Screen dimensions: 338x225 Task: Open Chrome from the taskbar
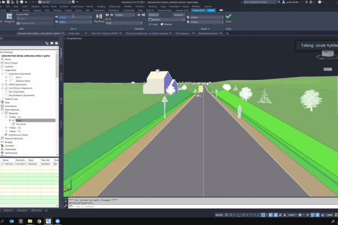point(39,221)
